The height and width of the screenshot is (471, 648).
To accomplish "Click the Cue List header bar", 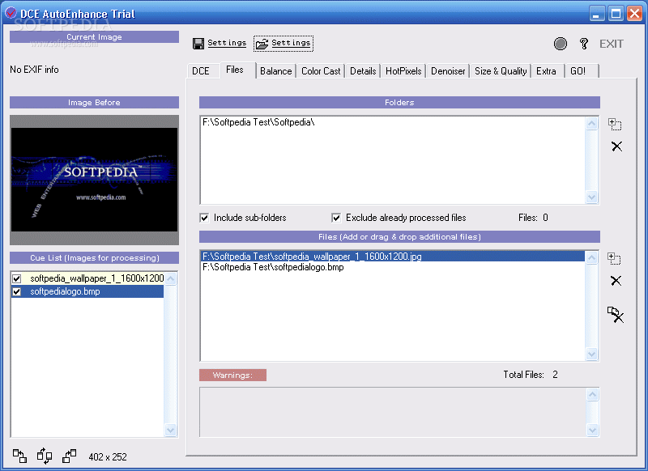I will [94, 258].
